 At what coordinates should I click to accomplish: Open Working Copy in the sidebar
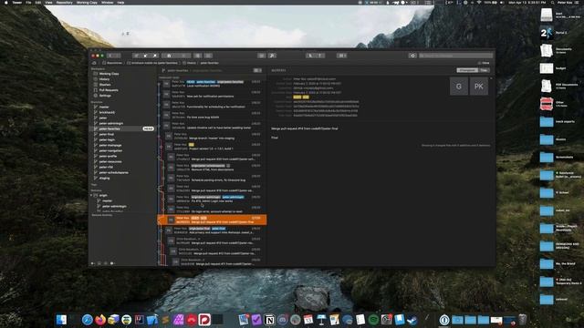[109, 74]
